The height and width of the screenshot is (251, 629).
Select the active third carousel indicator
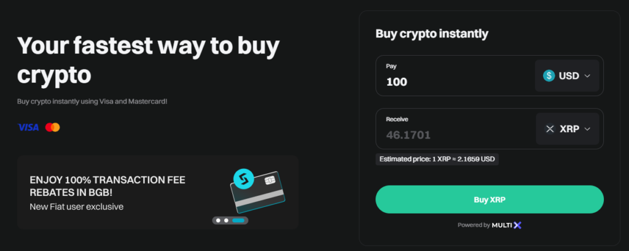(238, 220)
